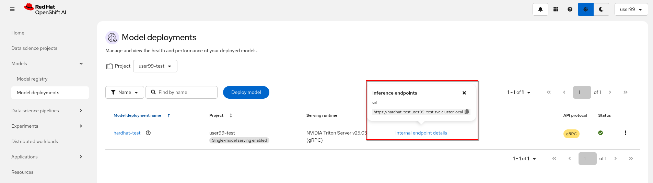The height and width of the screenshot is (183, 653).
Task: Open kebab actions menu for hardhat-test
Action: coord(626,133)
